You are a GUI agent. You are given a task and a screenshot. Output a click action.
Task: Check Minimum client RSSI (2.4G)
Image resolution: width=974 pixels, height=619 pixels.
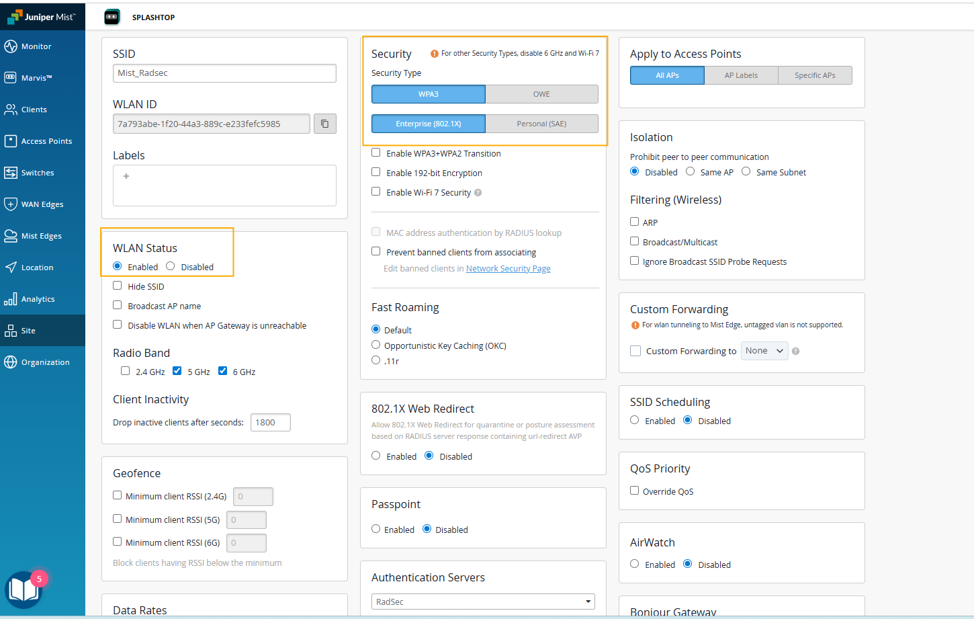pos(118,495)
